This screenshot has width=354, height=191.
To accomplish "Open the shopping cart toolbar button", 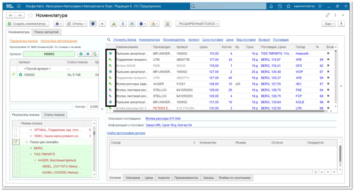I will 168,24.
